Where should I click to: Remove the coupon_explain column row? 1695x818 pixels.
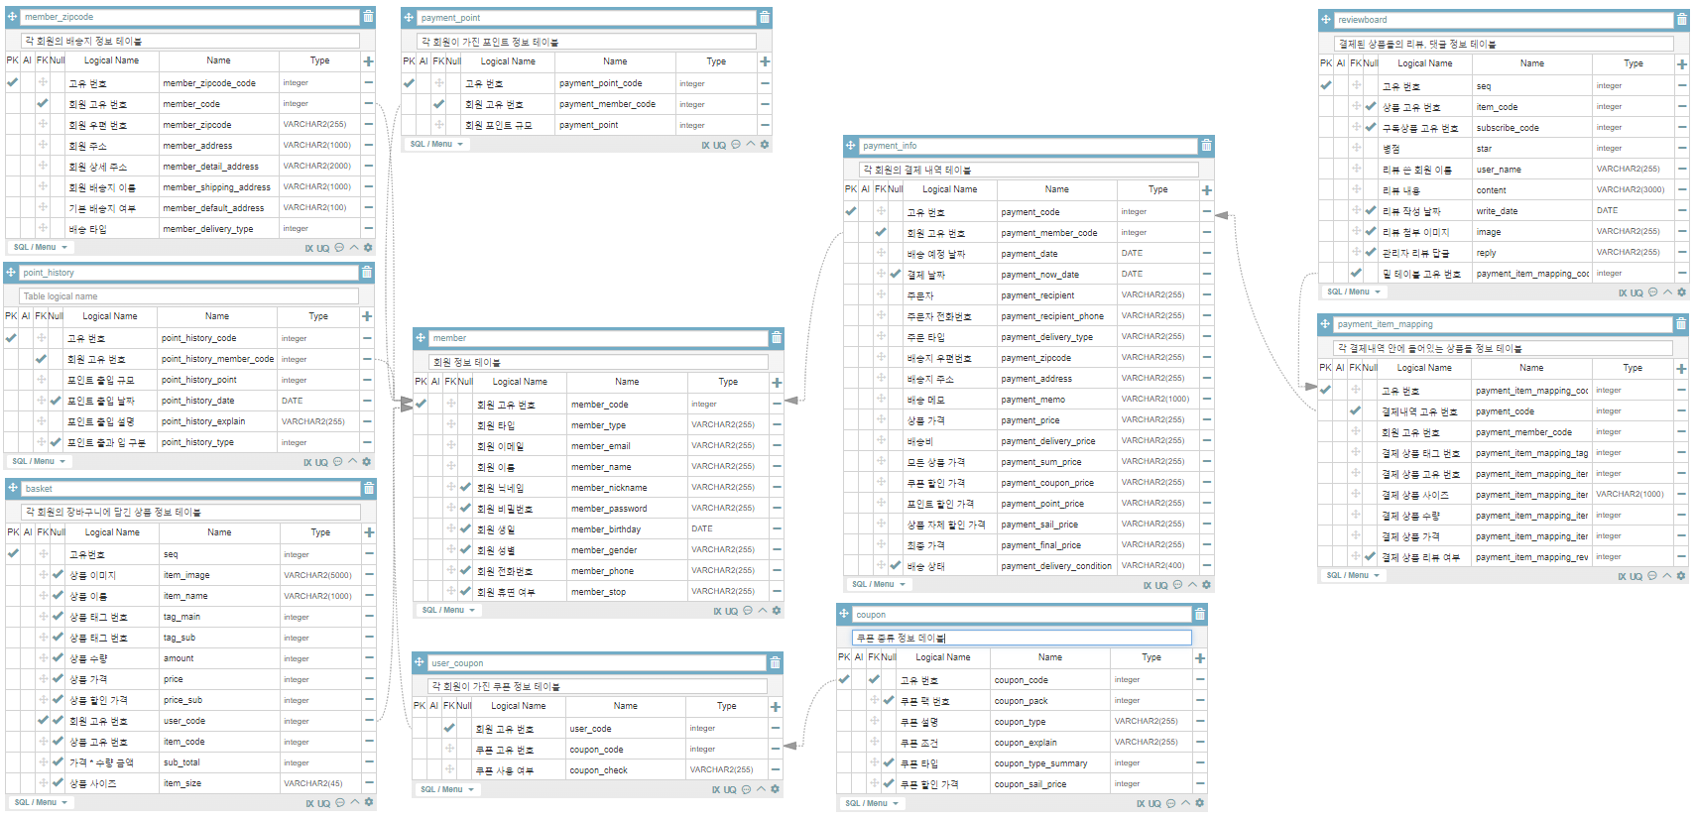click(x=1200, y=742)
